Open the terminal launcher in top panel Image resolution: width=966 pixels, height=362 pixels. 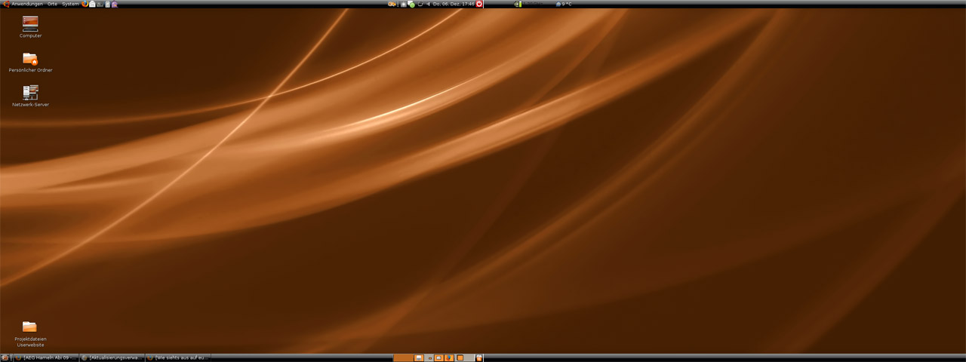100,4
